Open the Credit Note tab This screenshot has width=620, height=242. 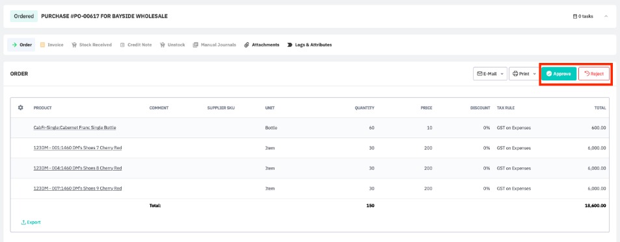[x=135, y=45]
